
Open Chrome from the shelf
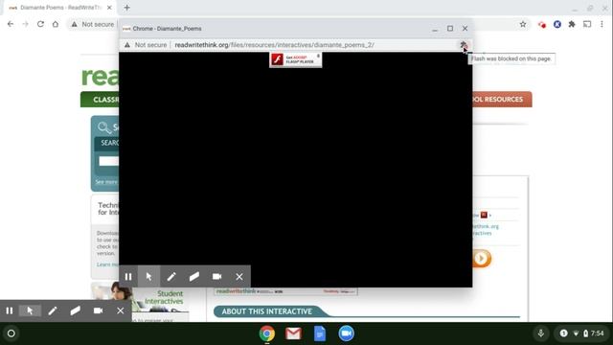267,333
